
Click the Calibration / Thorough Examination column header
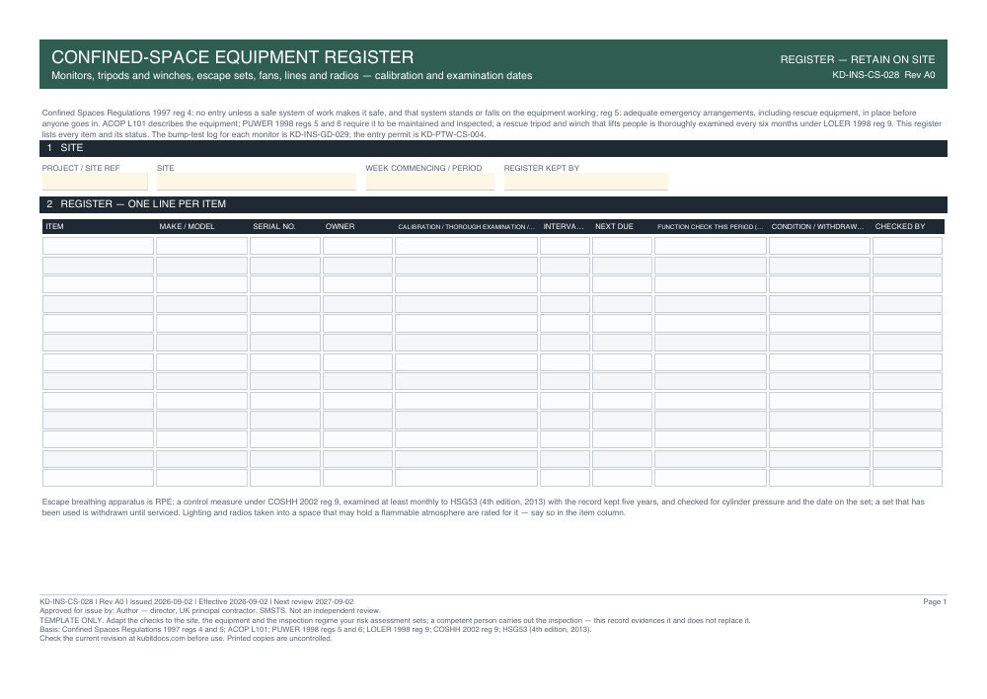tap(467, 227)
